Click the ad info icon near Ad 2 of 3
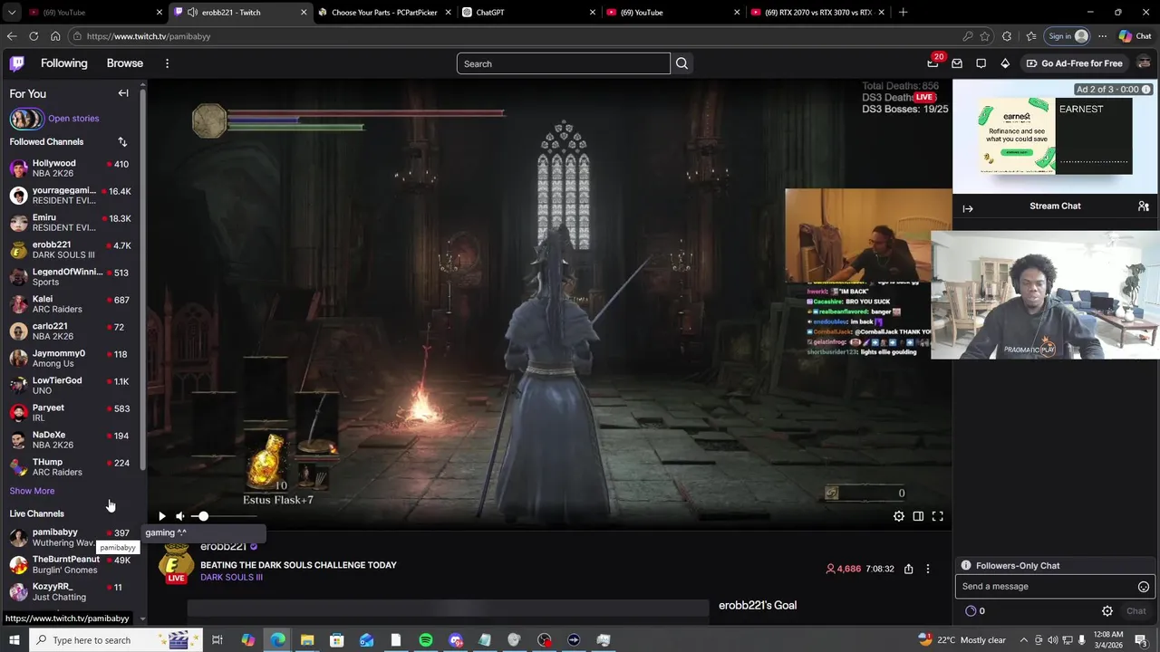 click(1146, 90)
